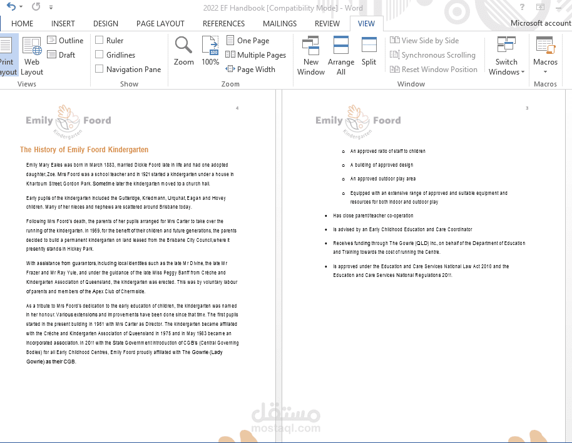Click bullet 'Receives funding through The Gowrie'
This screenshot has width=572, height=443.
[x=429, y=248]
